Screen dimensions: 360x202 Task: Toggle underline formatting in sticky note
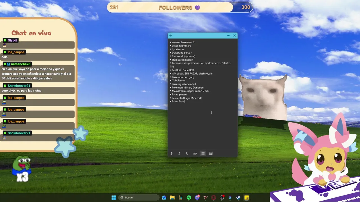pos(187,153)
